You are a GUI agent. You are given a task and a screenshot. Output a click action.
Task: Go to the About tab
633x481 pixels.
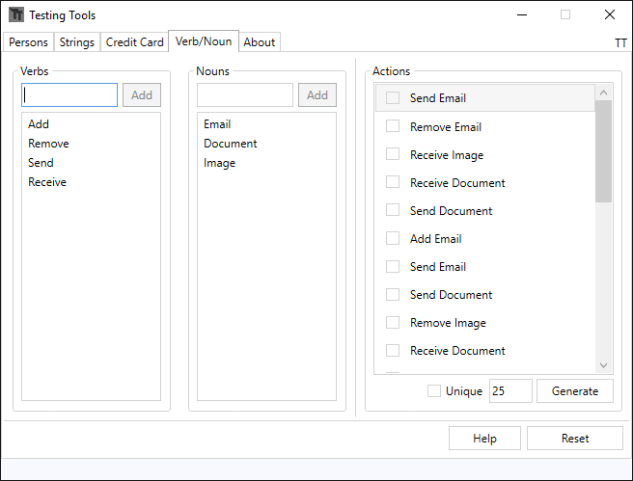260,42
